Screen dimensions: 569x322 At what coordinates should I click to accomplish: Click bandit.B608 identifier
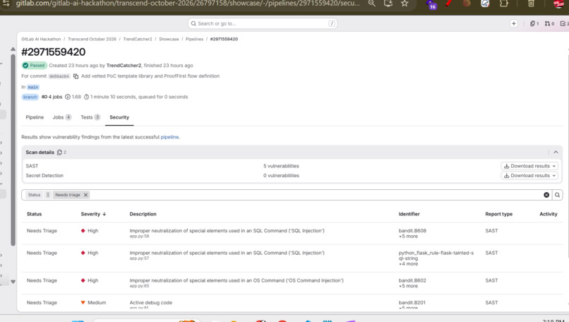(412, 231)
